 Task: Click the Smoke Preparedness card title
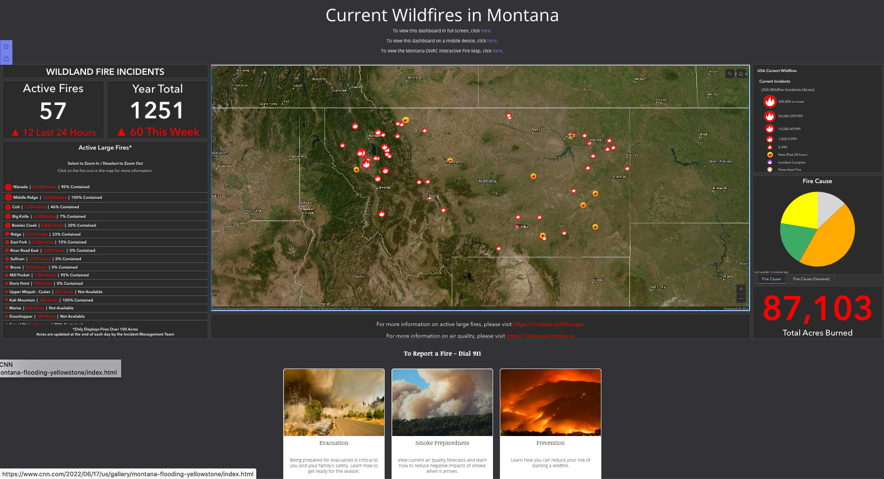click(x=442, y=443)
